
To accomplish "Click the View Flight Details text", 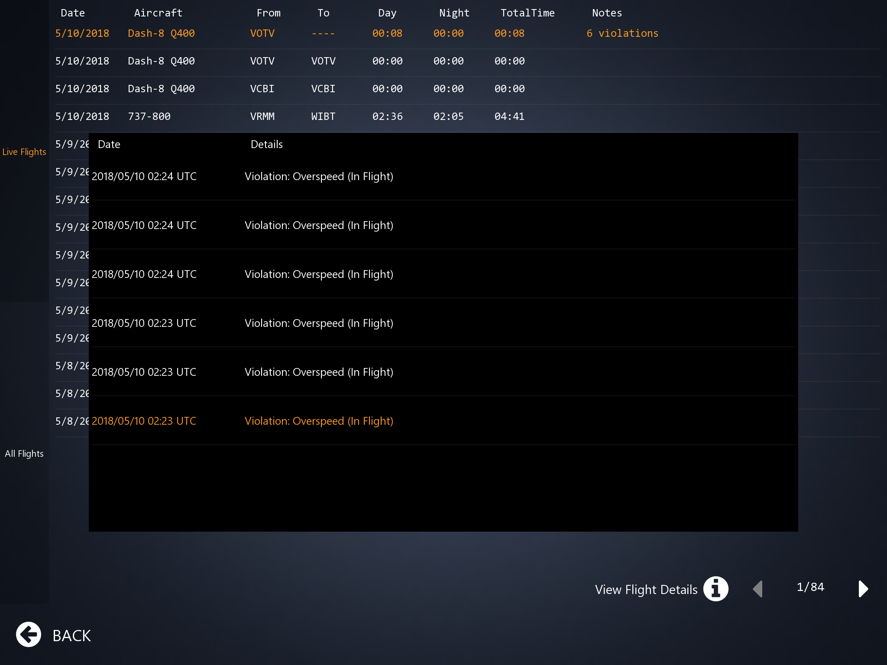I will [646, 590].
